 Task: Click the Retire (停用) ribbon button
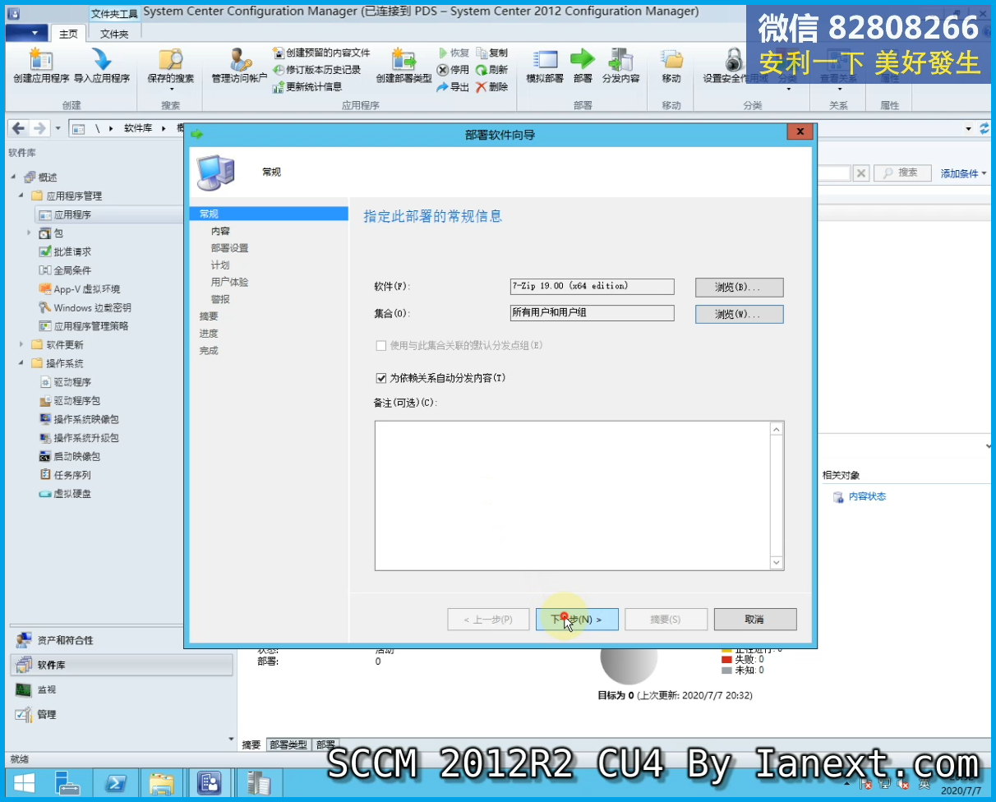453,70
